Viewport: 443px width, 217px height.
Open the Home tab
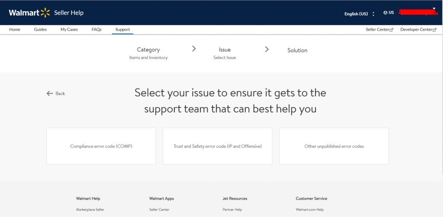pos(15,29)
